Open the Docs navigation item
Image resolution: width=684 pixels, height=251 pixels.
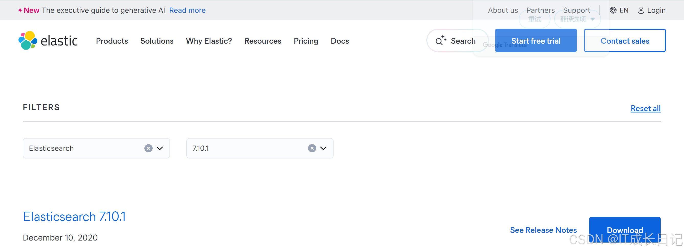(x=340, y=41)
